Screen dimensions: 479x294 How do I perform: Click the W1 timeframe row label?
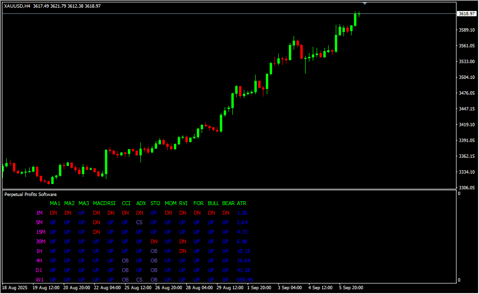point(39,280)
